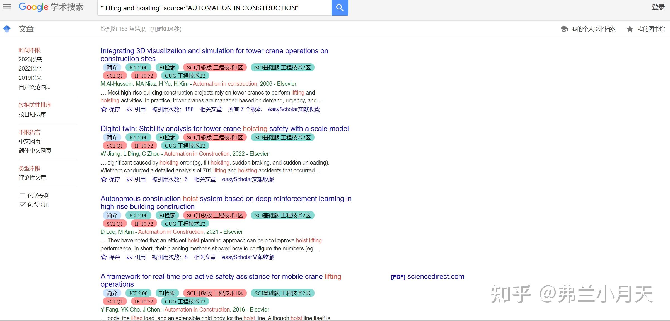This screenshot has width=670, height=321.
Task: Click SCI Q1 badge on the Integrating 3D visualization result
Action: pos(115,76)
